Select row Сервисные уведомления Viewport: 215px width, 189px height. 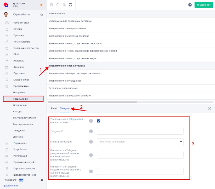131,88
